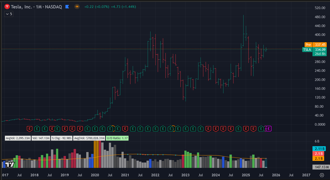This screenshot has width=330, height=180.
Task: Click the orange pre-market sun icon
Action: coord(77,7)
